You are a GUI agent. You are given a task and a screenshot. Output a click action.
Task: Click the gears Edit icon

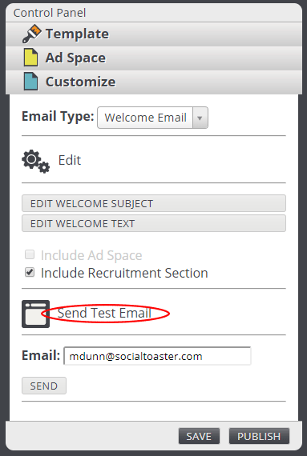[35, 162]
